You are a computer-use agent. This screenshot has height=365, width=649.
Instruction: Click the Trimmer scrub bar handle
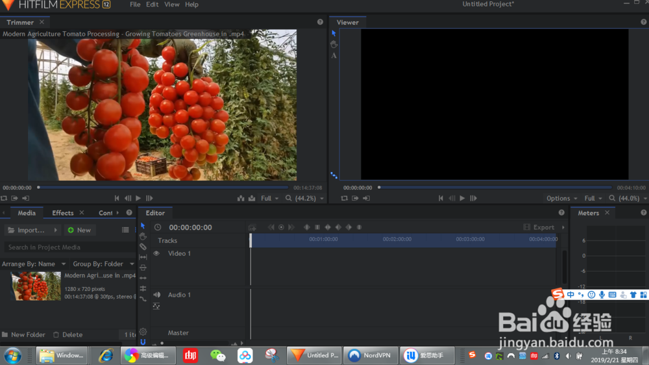coord(38,187)
